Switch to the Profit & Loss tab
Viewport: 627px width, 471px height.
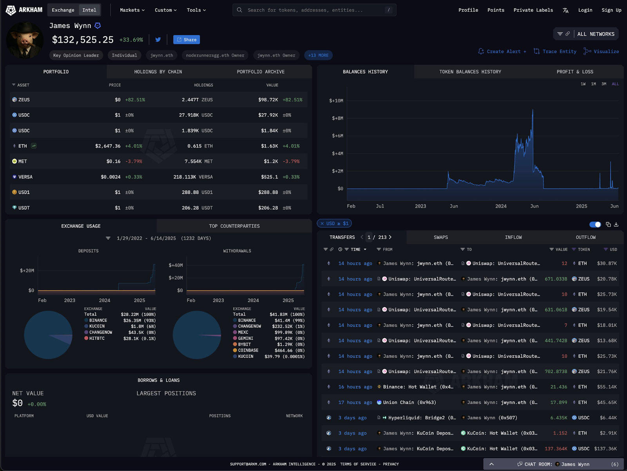575,72
